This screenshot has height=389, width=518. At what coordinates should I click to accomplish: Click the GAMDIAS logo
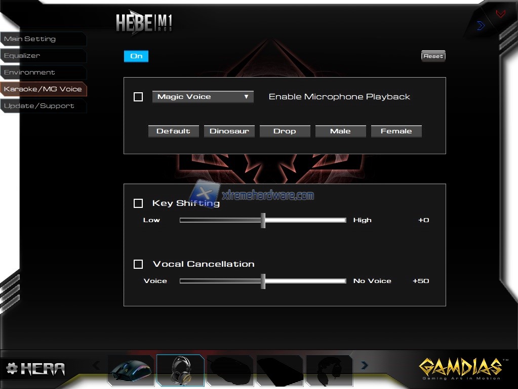pos(460,368)
